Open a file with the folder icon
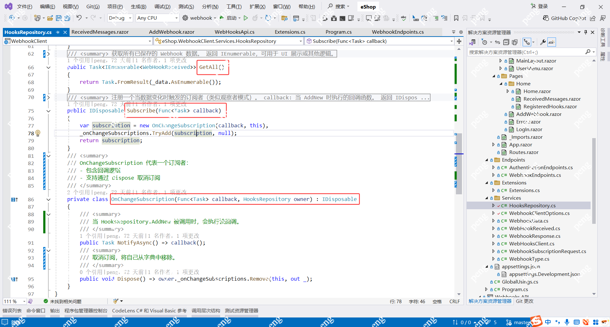 point(50,18)
